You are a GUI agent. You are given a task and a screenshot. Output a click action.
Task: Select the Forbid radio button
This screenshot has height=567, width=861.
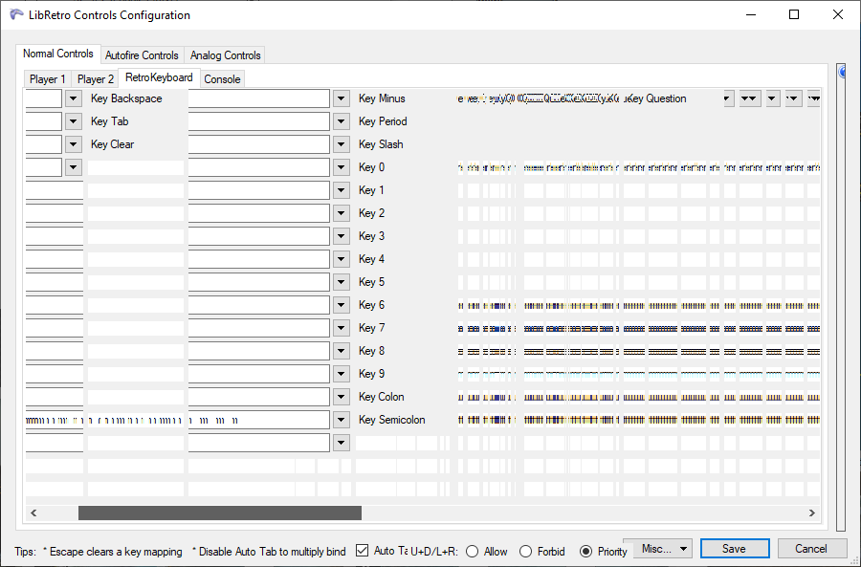coord(525,551)
